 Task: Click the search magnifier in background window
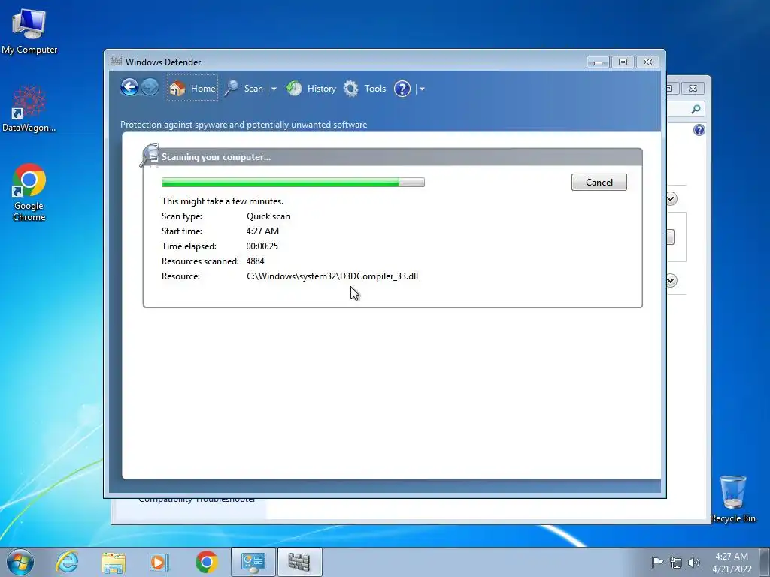tap(696, 109)
